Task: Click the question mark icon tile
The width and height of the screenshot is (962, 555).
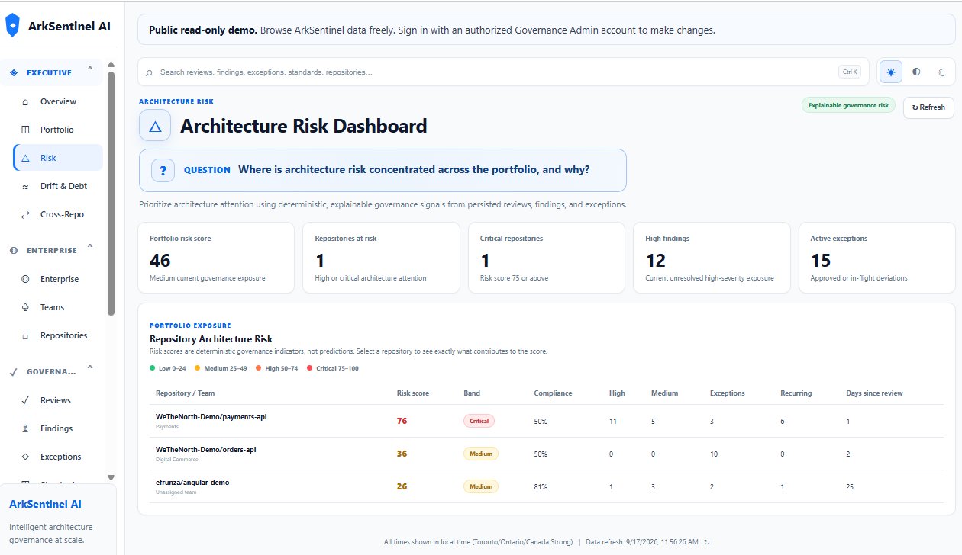Action: coord(163,170)
